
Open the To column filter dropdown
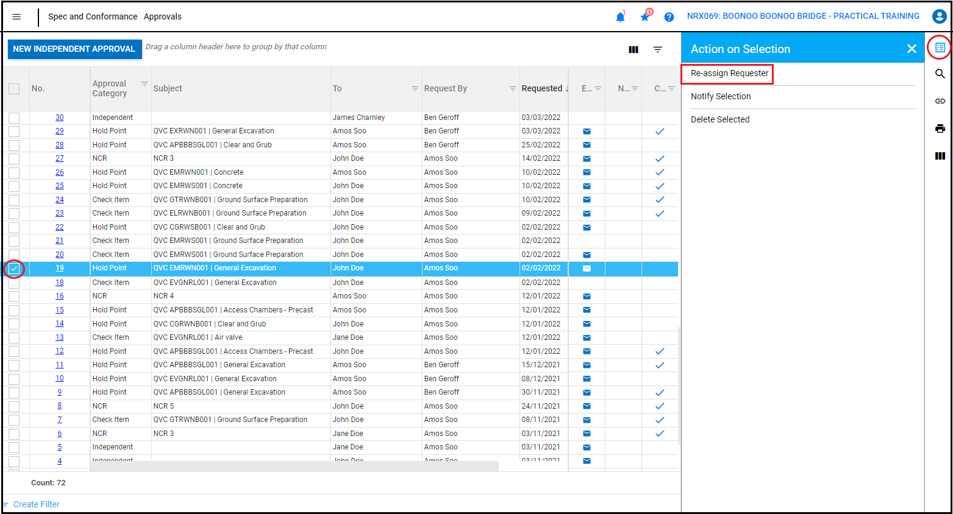415,89
